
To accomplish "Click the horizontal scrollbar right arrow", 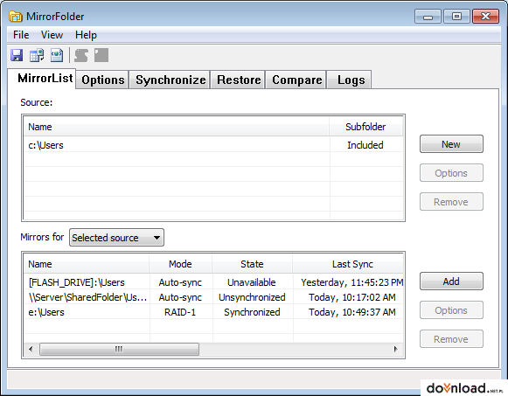I will (395, 349).
